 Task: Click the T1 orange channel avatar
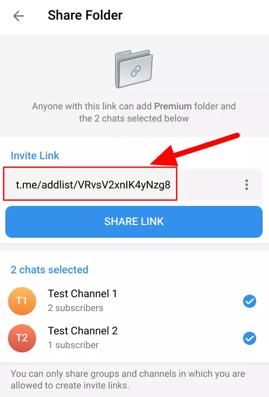tap(22, 301)
